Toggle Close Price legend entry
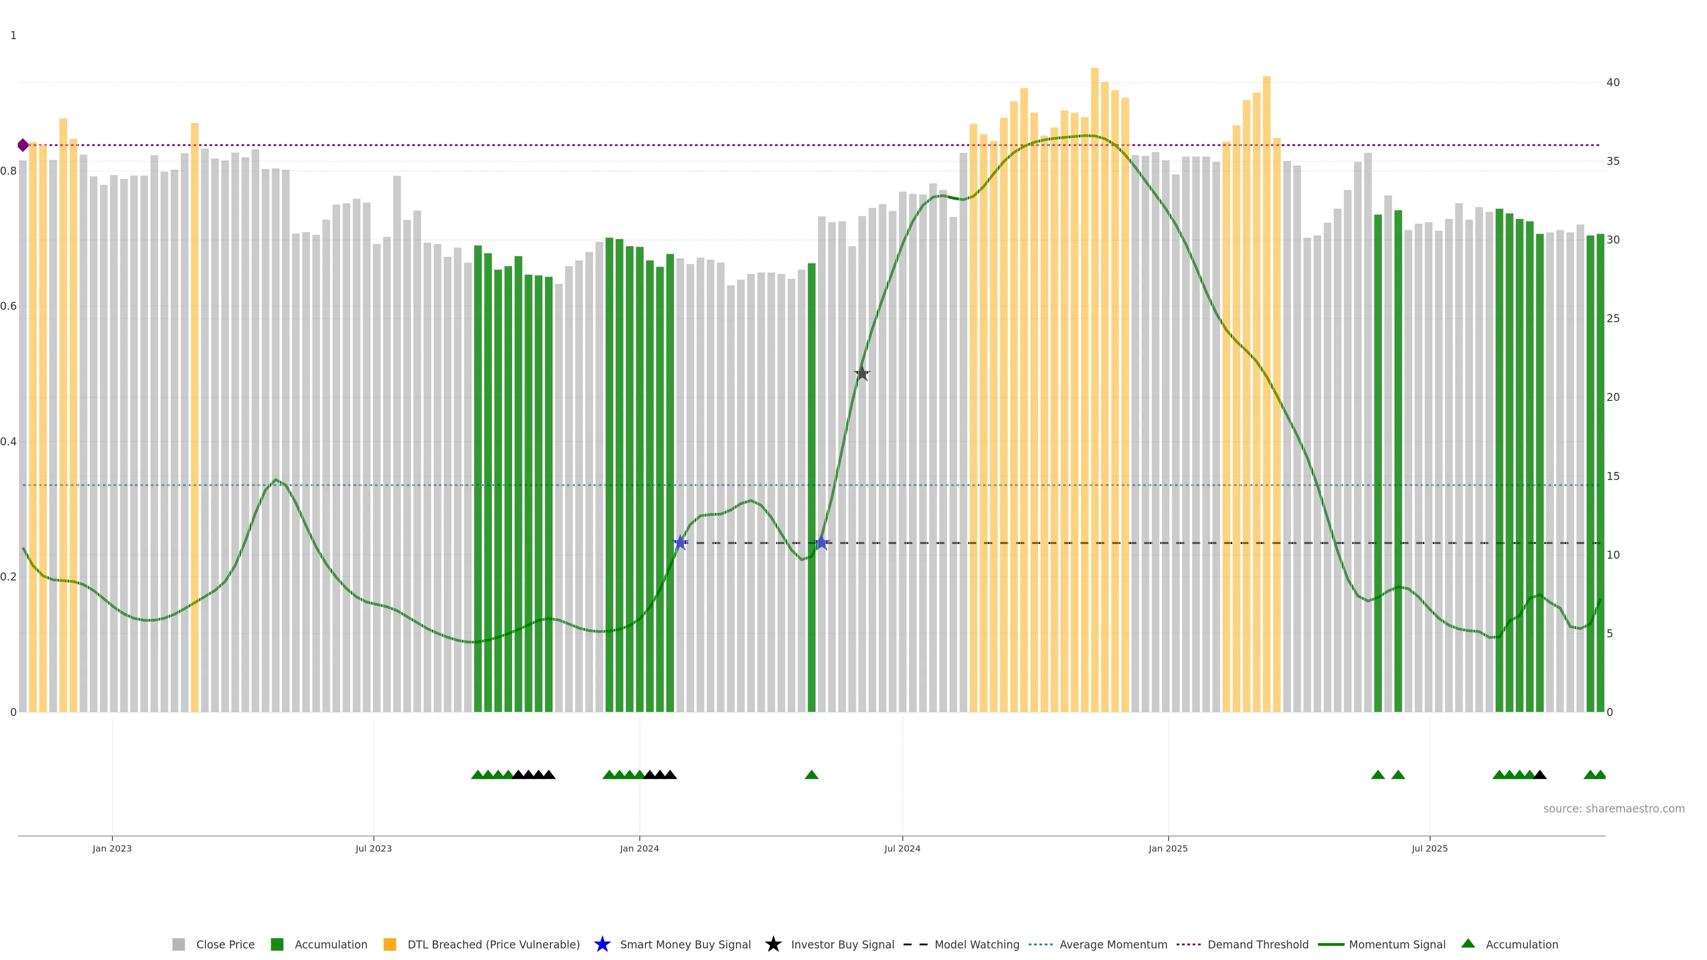The width and height of the screenshot is (1707, 960). pos(224,945)
